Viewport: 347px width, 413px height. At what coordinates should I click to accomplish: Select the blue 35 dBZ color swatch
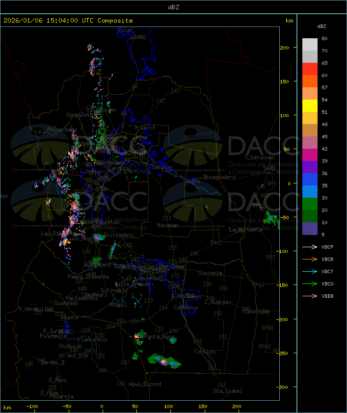pyautogui.click(x=310, y=180)
